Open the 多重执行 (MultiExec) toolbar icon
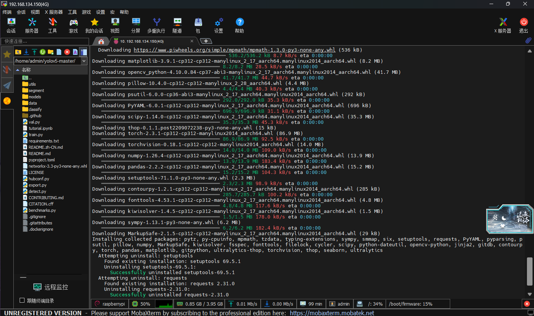This screenshot has height=316, width=534. click(x=156, y=26)
